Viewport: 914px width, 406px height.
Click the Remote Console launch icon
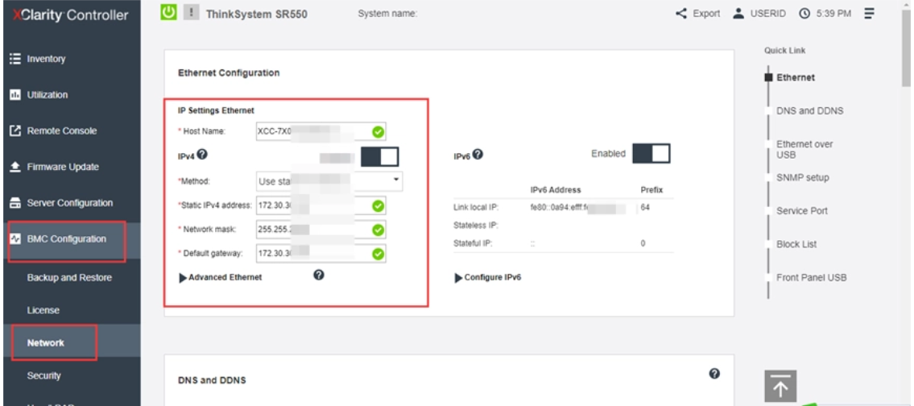15,131
